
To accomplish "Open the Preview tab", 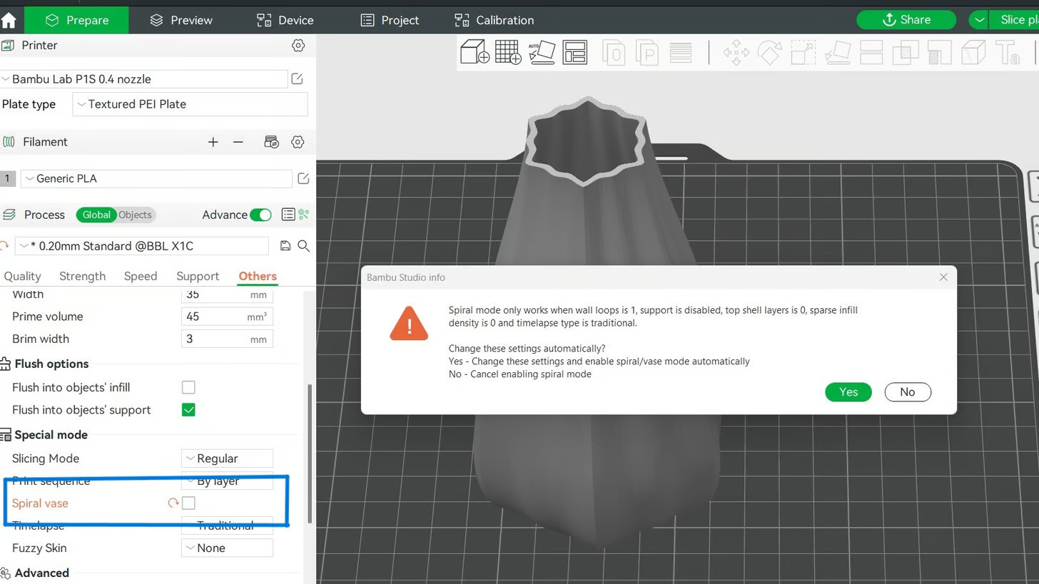I will (x=181, y=20).
